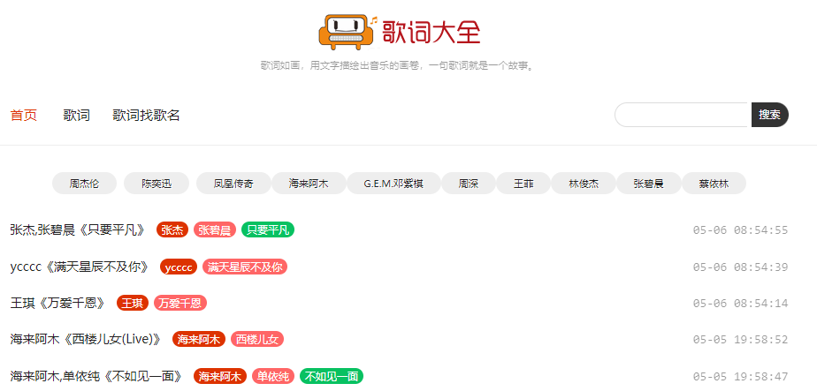Select the 张碧晨 artist pill at top
Screen dimensions: 817x391
click(649, 184)
